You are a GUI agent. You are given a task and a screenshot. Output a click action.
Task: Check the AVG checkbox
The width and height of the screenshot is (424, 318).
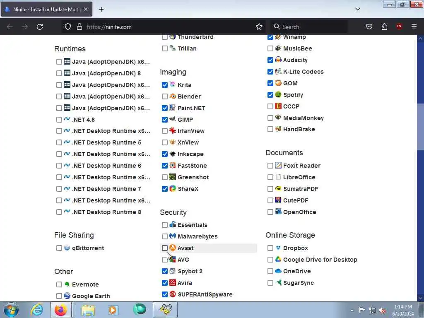point(165,260)
